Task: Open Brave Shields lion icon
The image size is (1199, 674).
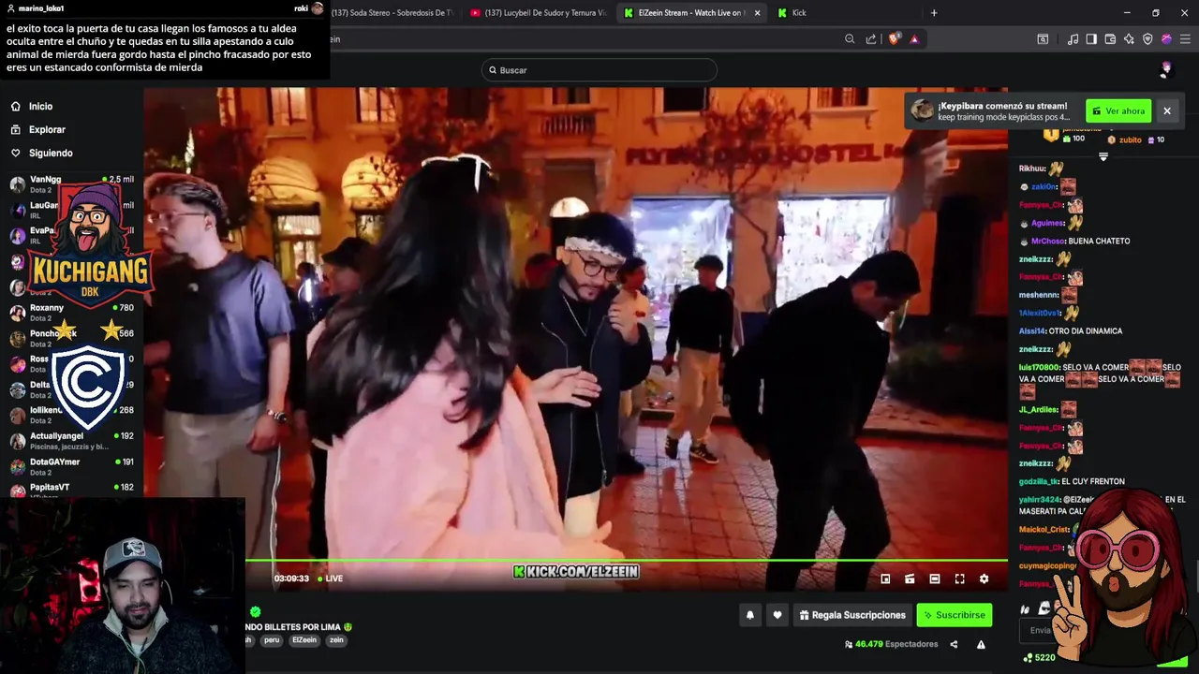Action: coord(894,39)
